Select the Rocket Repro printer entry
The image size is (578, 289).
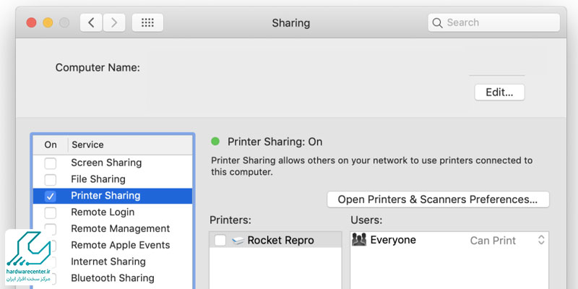tap(275, 241)
